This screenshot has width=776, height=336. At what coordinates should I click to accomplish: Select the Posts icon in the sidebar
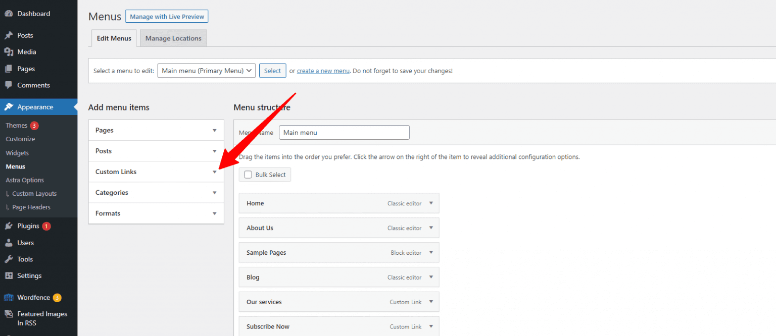(x=9, y=35)
